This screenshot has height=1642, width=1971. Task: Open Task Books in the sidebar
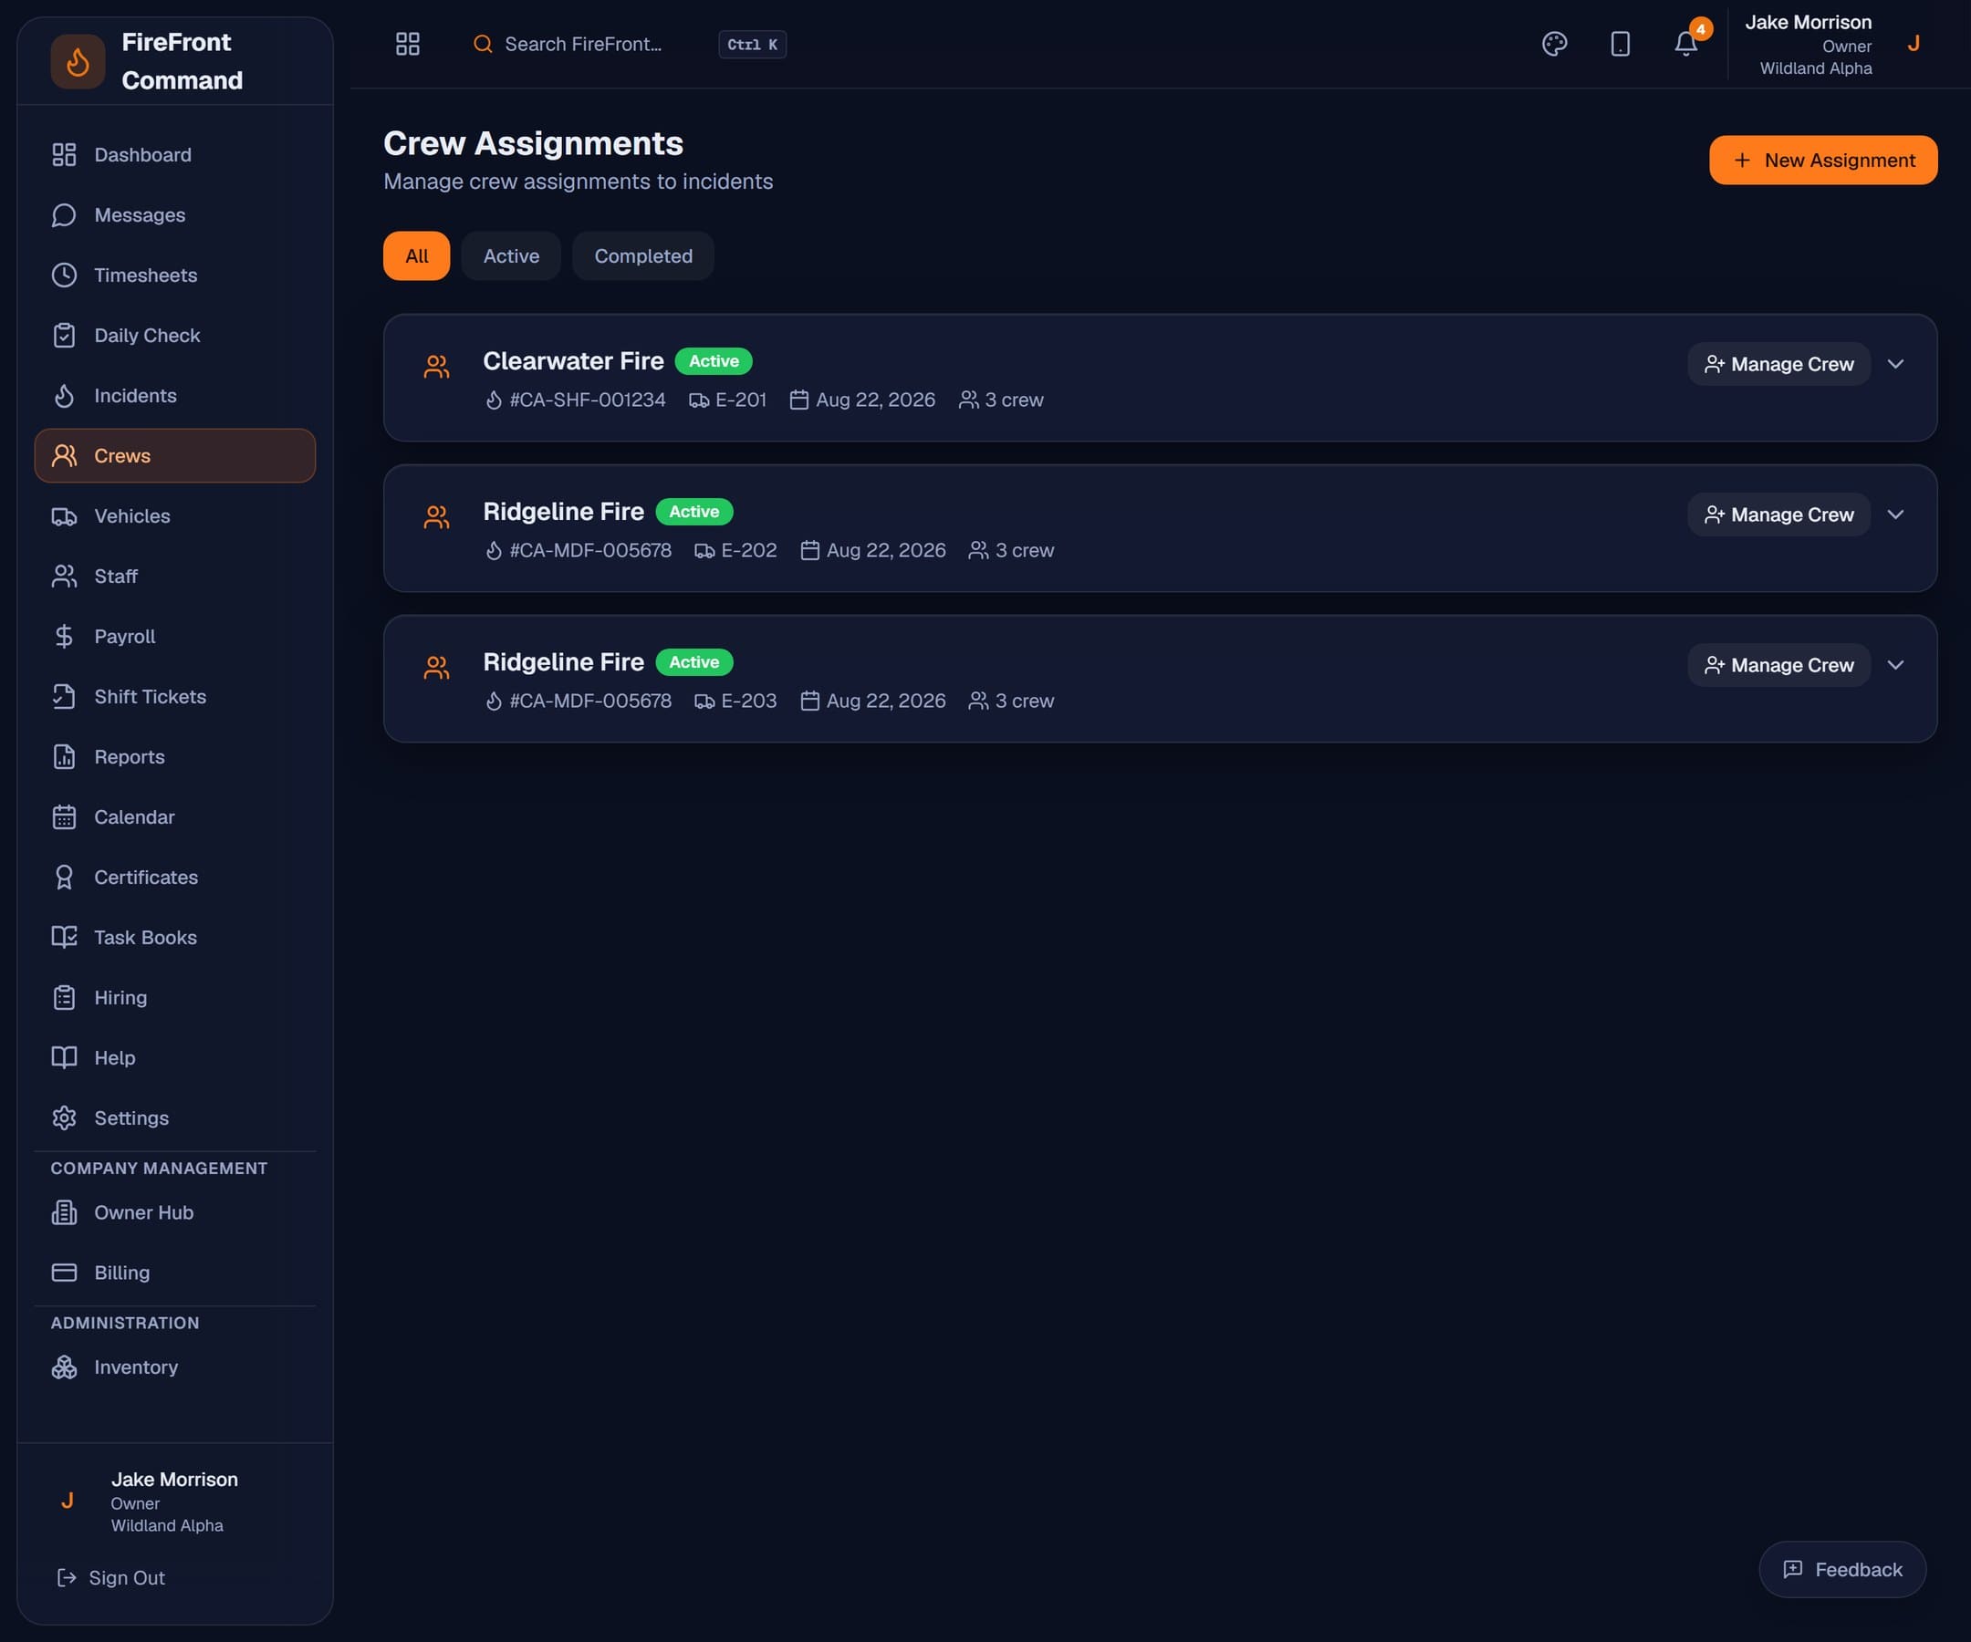pos(174,938)
